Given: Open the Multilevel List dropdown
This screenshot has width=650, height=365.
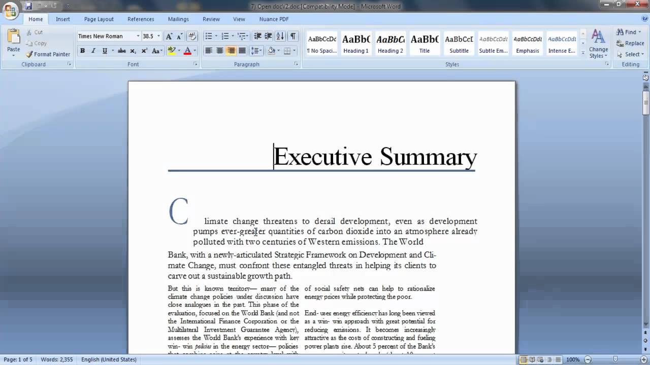Looking at the screenshot, I should click(243, 36).
